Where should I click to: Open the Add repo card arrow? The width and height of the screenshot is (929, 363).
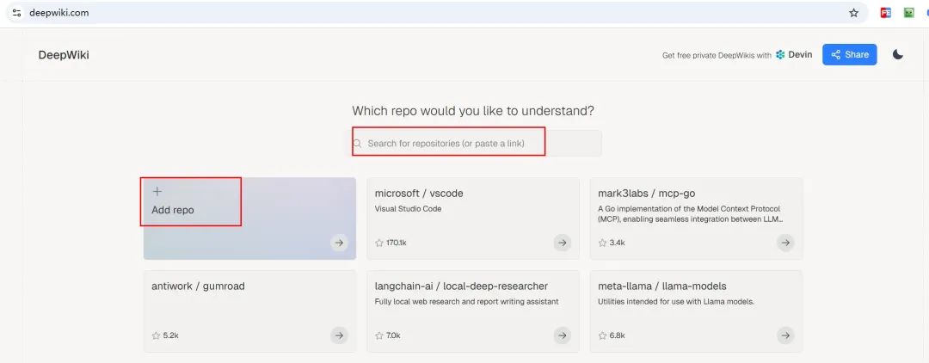coord(339,243)
